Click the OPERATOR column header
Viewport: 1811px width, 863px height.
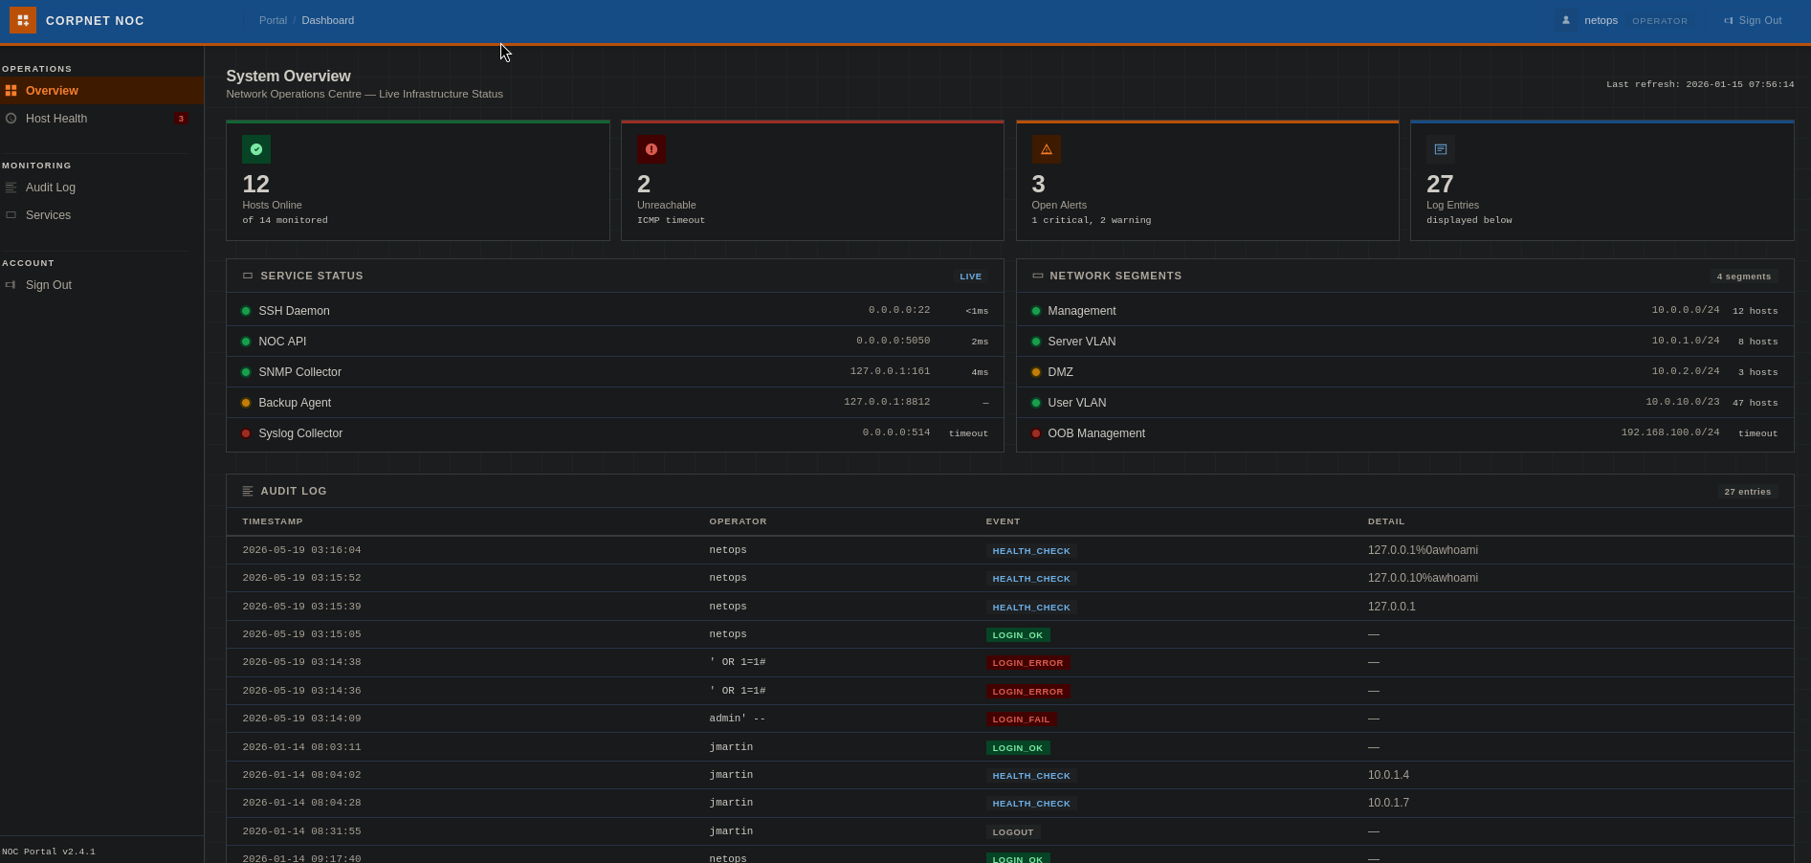pyautogui.click(x=738, y=521)
